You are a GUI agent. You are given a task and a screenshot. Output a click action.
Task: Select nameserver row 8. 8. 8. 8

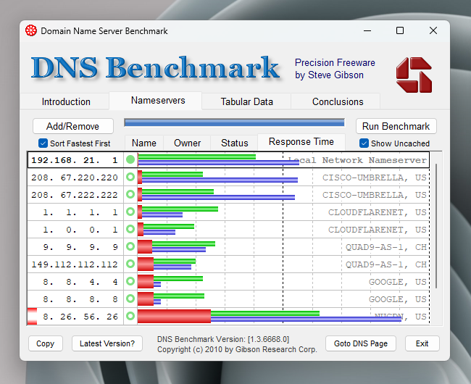click(228, 299)
